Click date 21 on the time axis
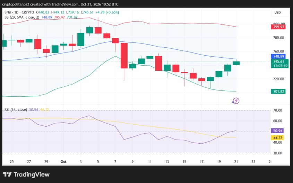This screenshot has width=293, height=183. coord(236,162)
